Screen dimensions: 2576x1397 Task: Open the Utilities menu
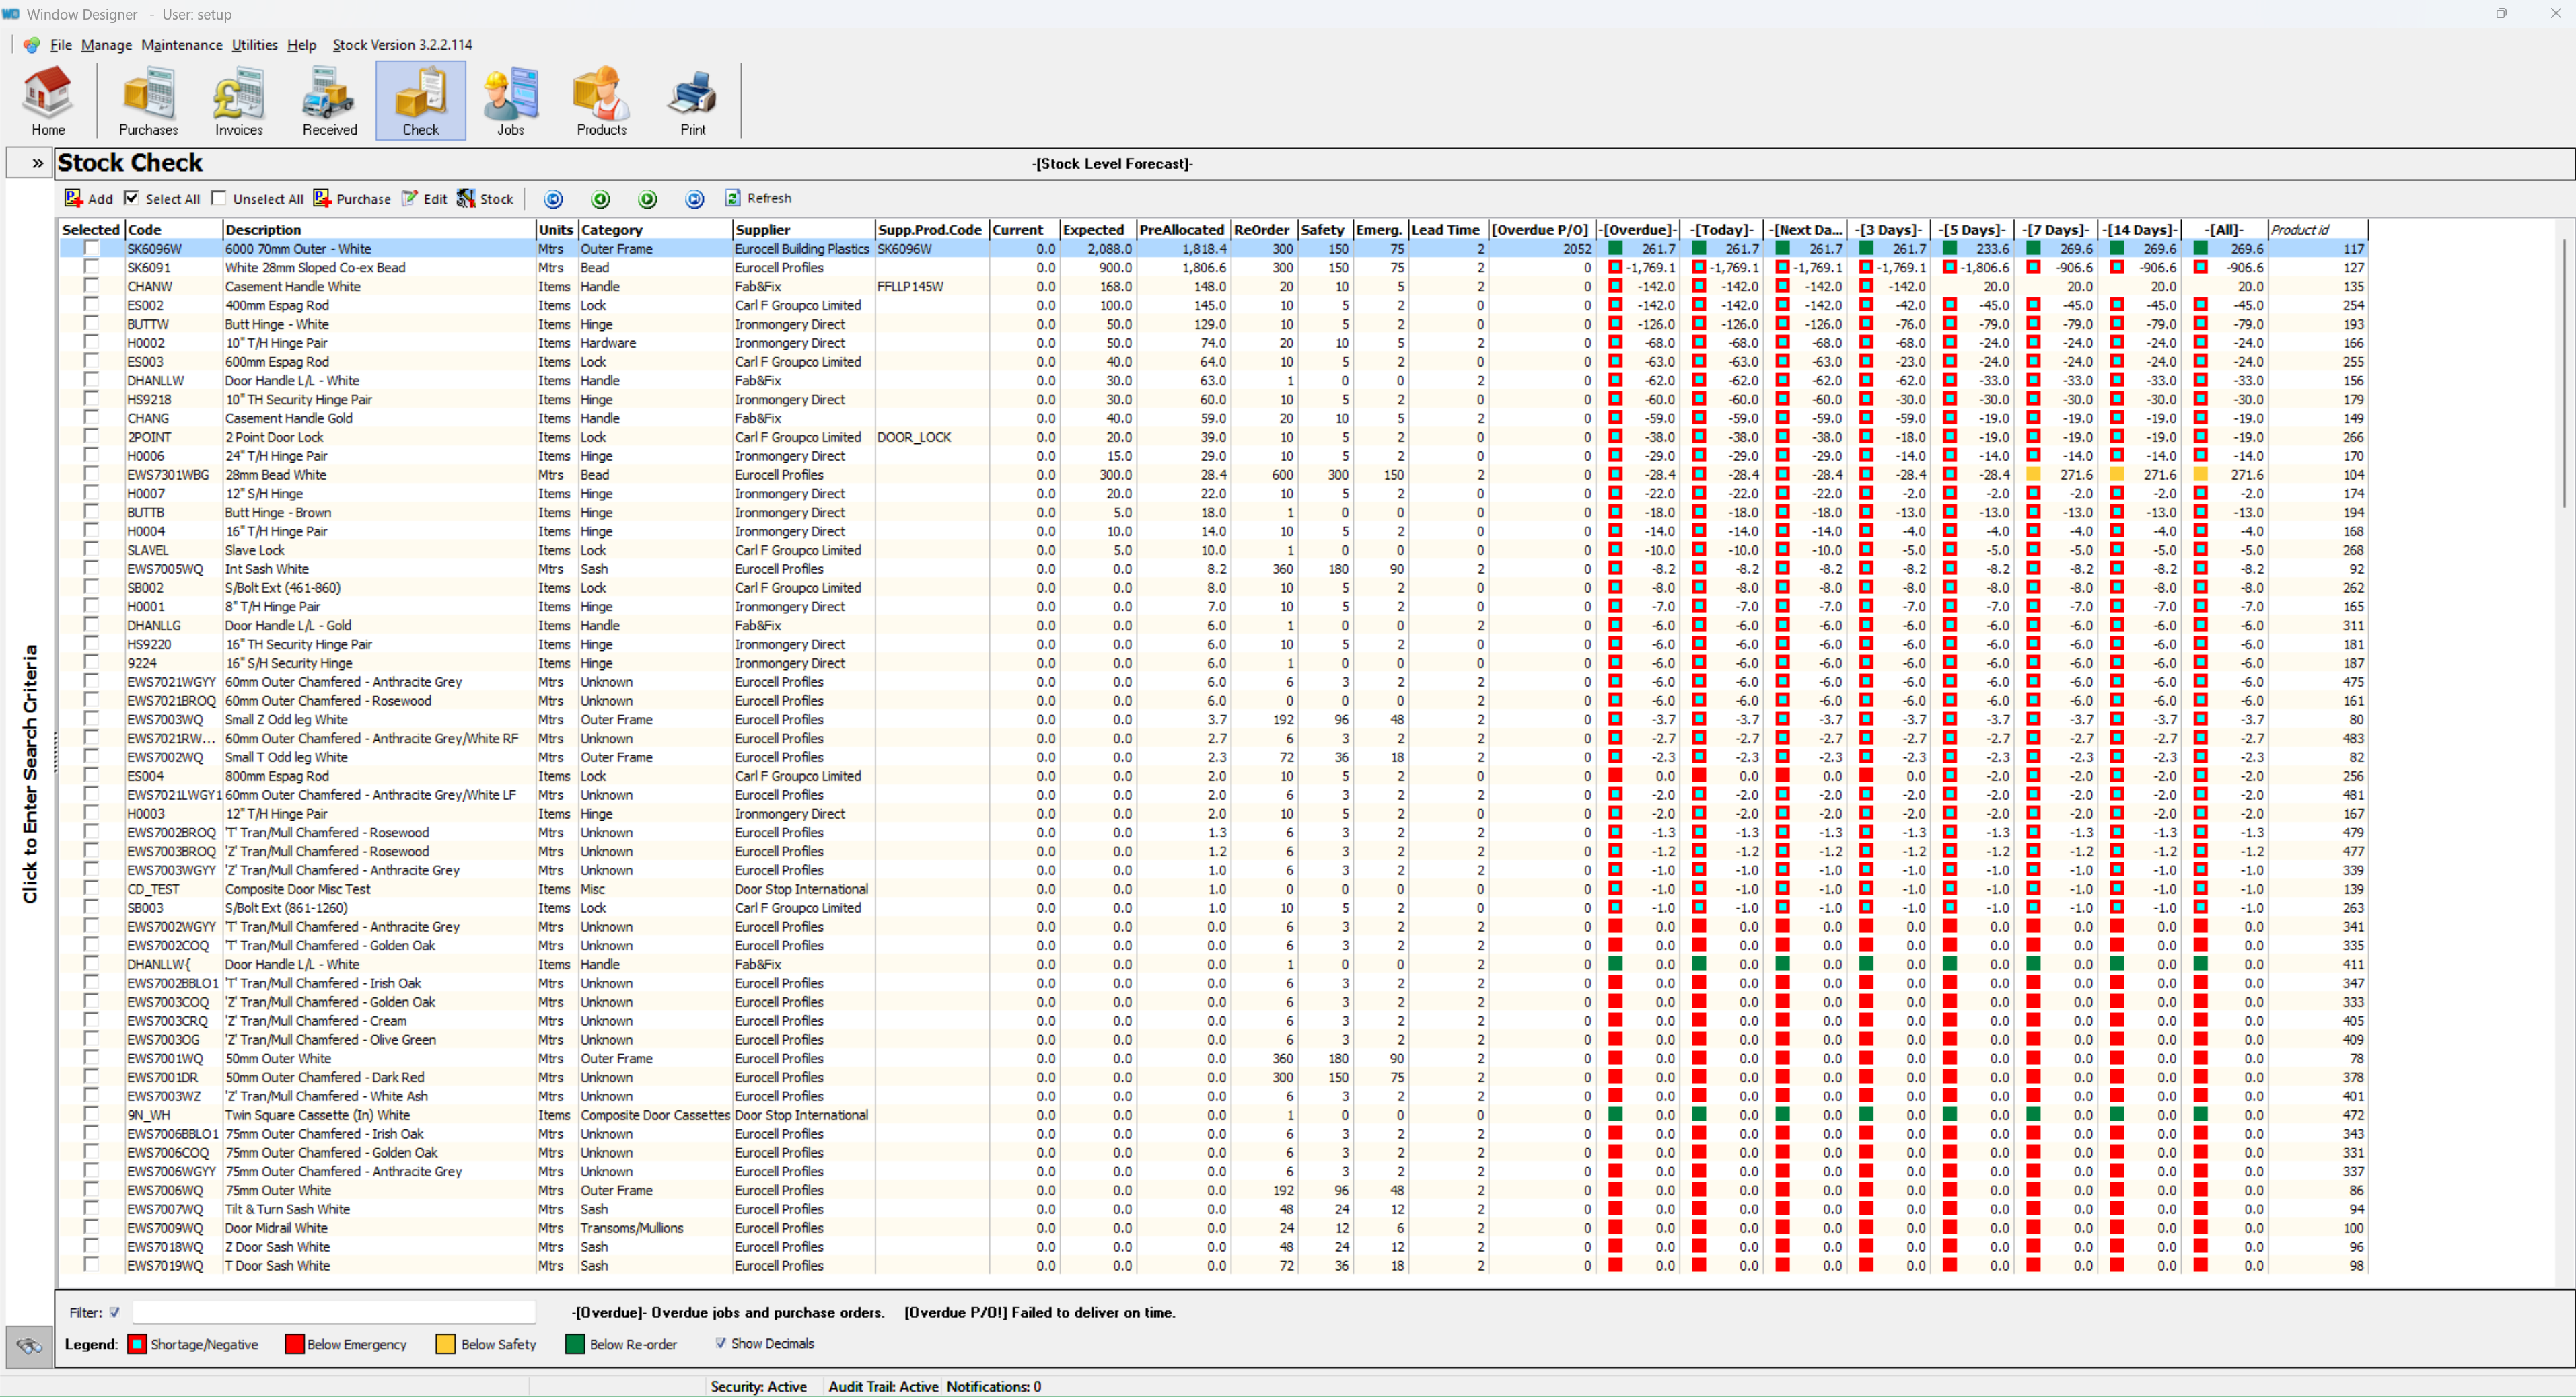tap(254, 45)
